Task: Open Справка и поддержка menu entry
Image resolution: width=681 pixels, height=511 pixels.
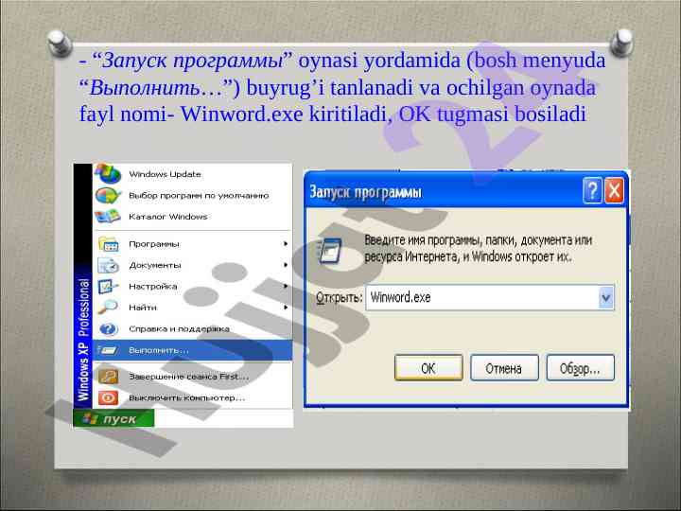Action: click(x=193, y=329)
